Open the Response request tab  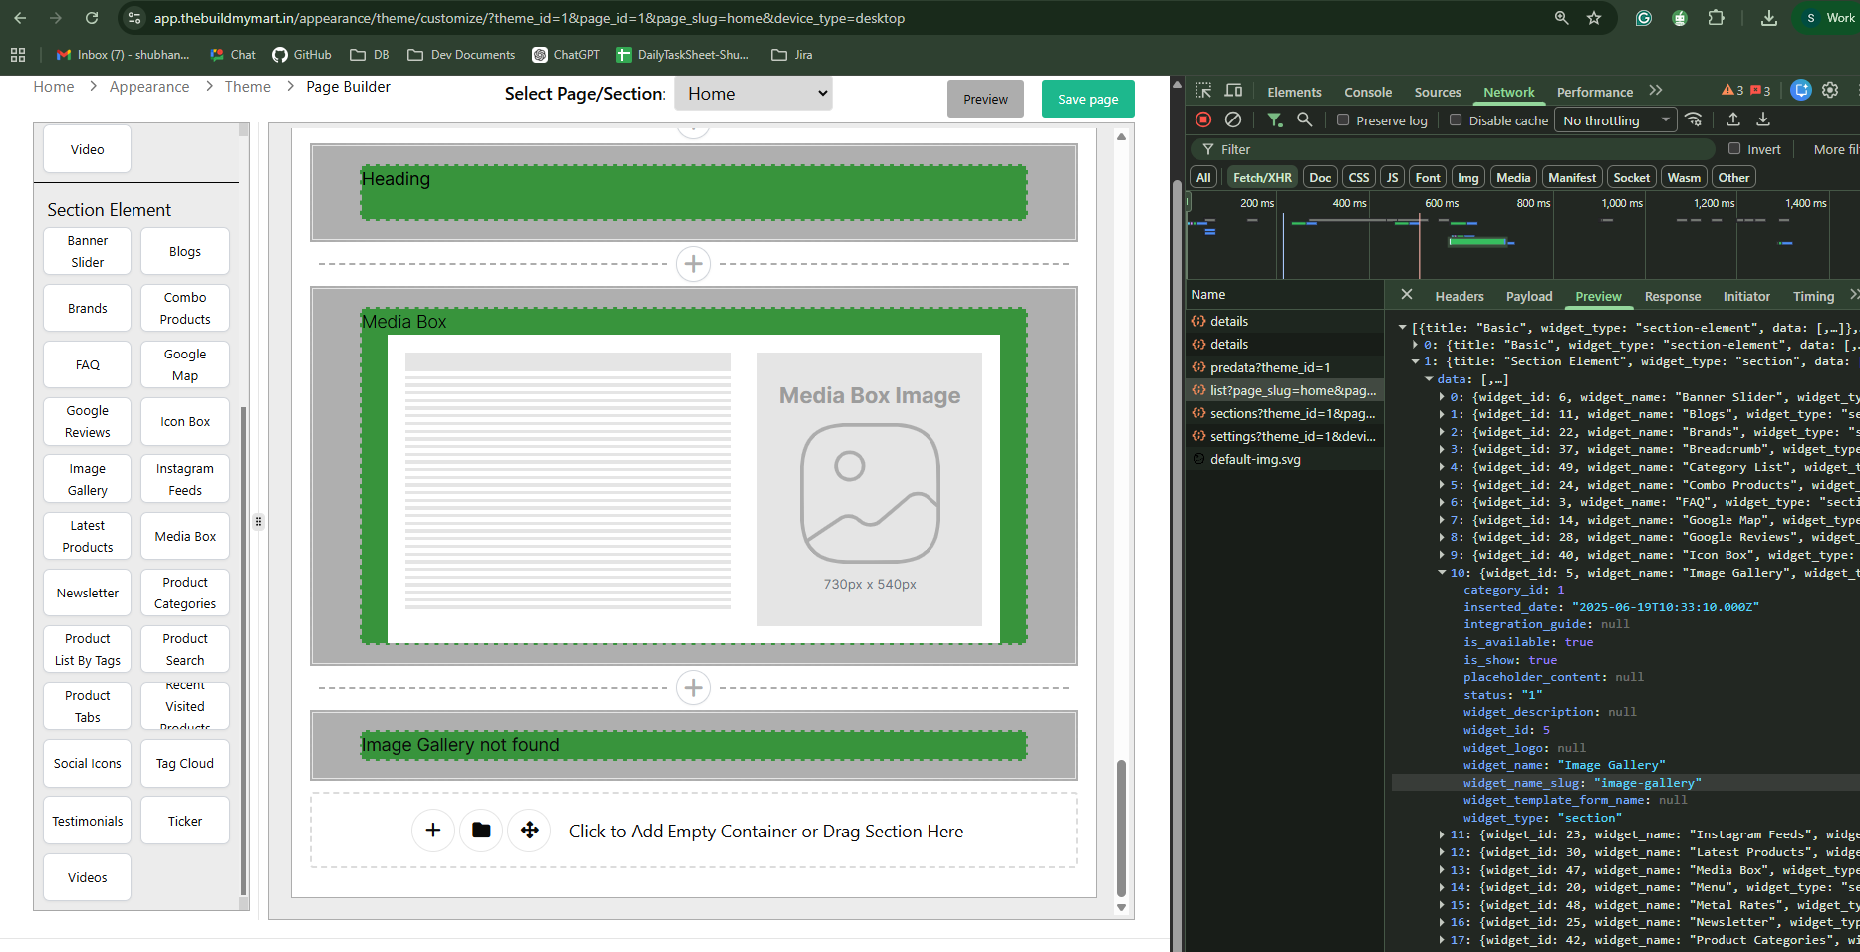(x=1673, y=296)
